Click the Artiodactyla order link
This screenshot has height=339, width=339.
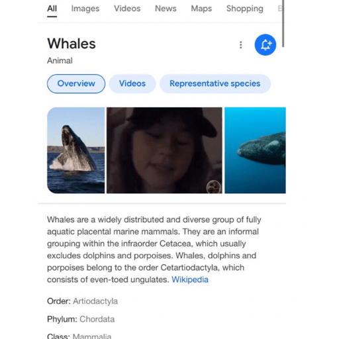[x=95, y=301]
